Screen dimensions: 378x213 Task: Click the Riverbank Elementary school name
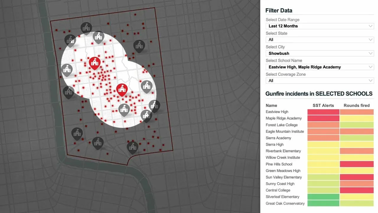point(283,151)
